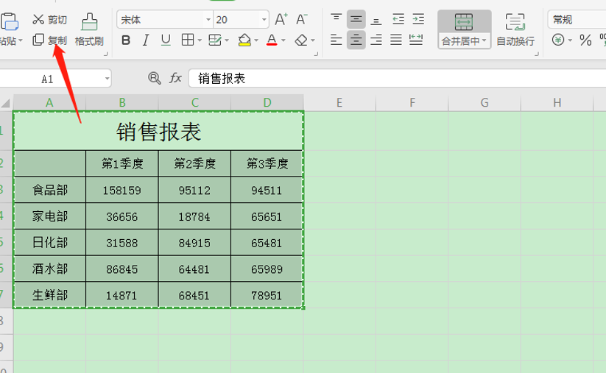Click cell with value 158159
Image resolution: width=606 pixels, height=373 pixels.
click(122, 190)
